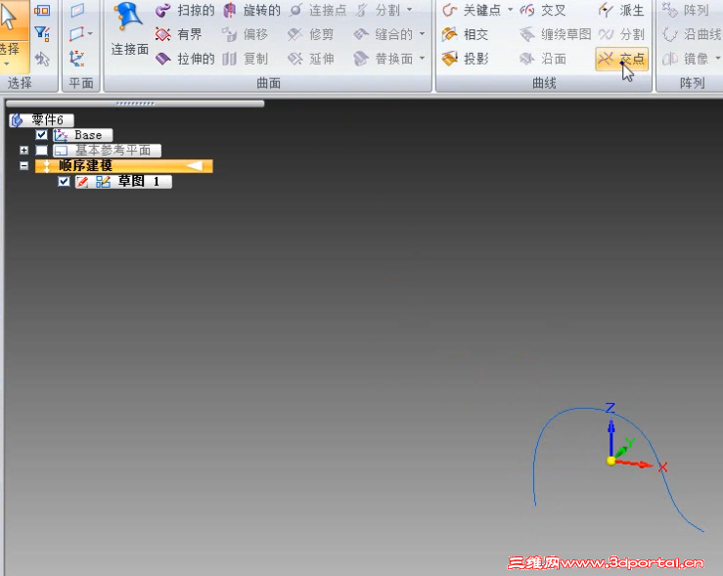Click the coordinate system icon in 平面 group

coord(76,59)
